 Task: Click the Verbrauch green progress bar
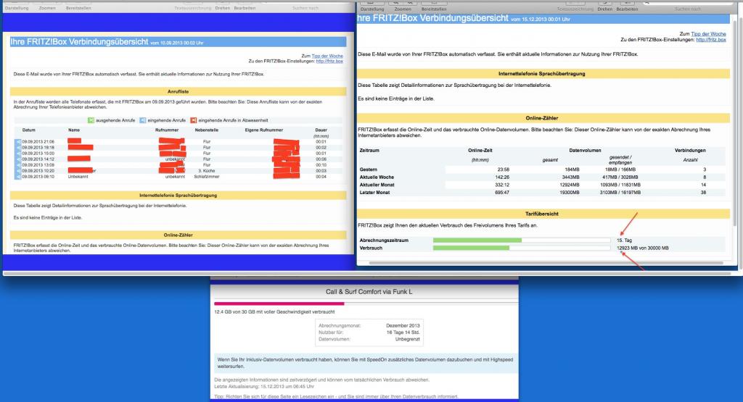[471, 248]
